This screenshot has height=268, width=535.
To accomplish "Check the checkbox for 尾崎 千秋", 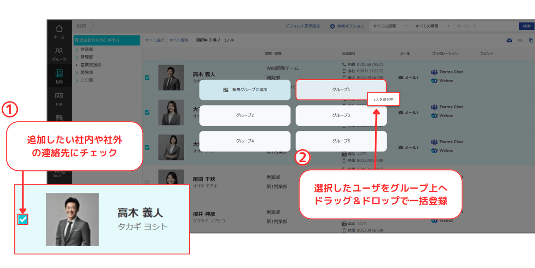I will tap(147, 182).
